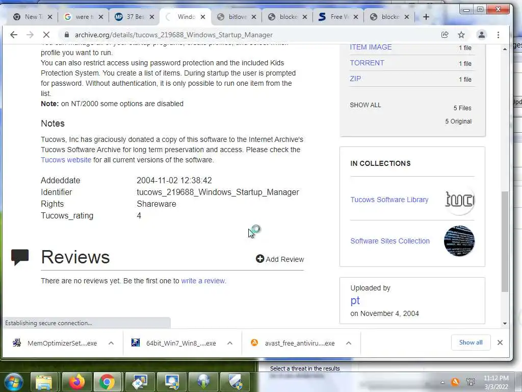Viewport: 522px width, 392px height.
Task: Open uploader profile 'pt'
Action: click(x=355, y=300)
